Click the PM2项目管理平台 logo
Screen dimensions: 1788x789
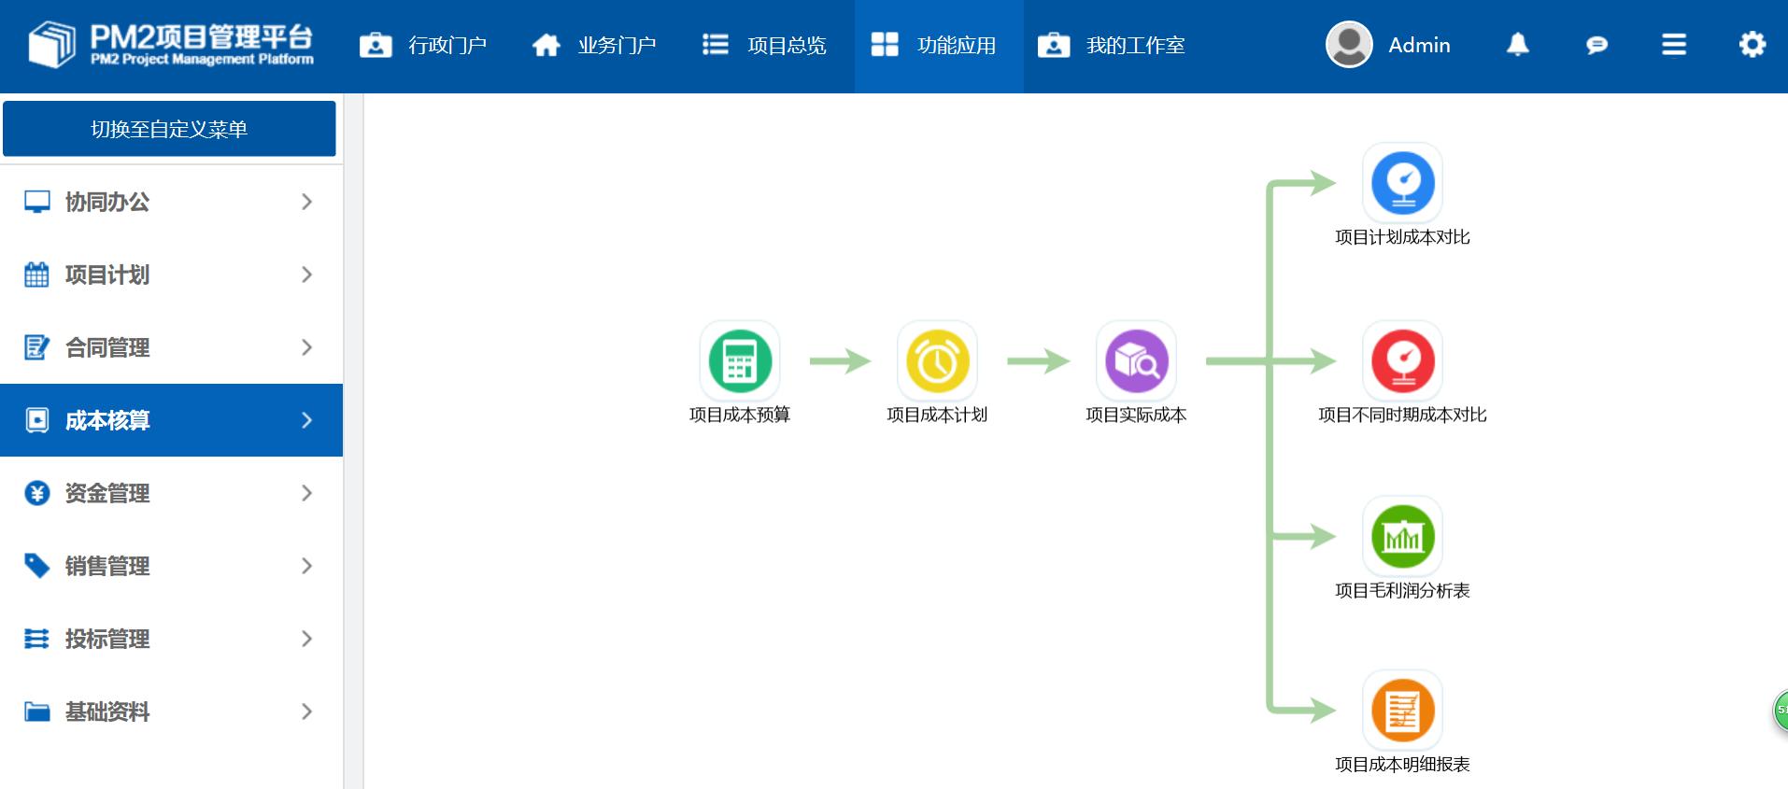coord(171,45)
